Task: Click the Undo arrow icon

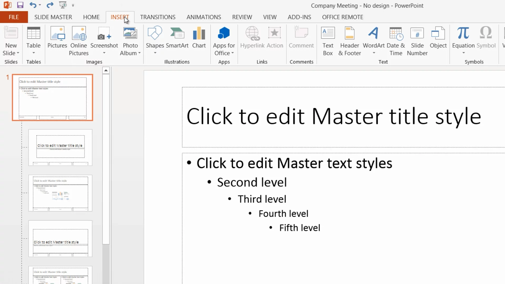Action: click(x=33, y=5)
